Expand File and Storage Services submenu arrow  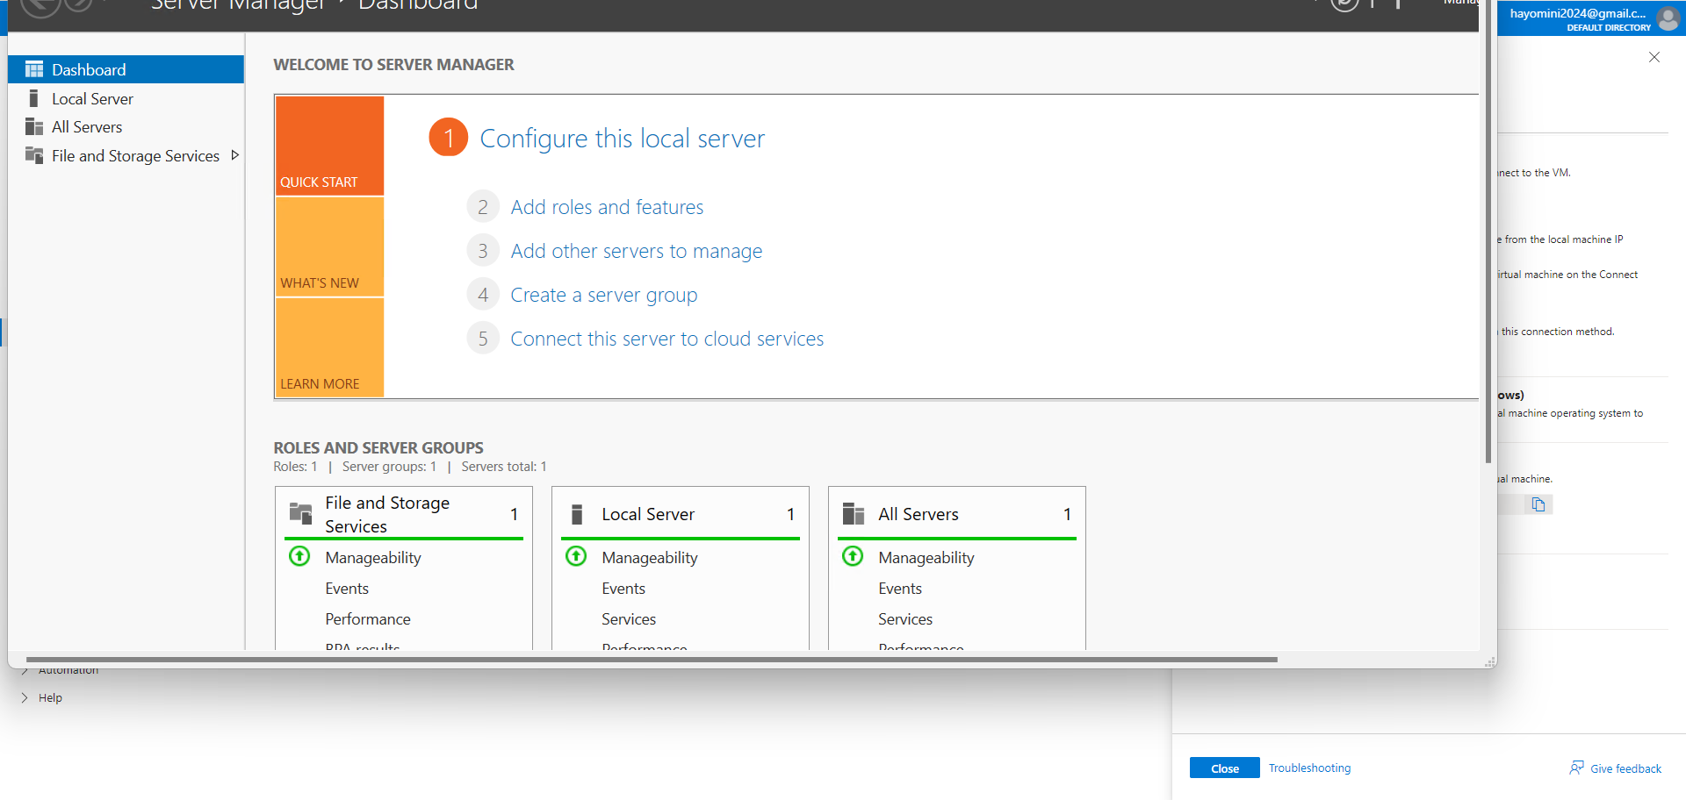pos(234,155)
